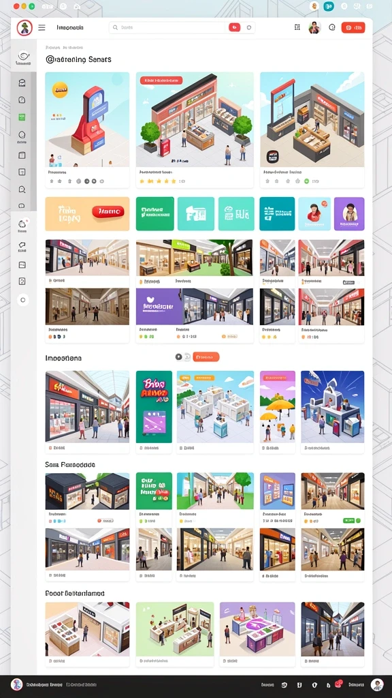Screen dimensions: 392x698
Task: Click the orange pill button near Imoostiona heading
Action: click(x=206, y=356)
